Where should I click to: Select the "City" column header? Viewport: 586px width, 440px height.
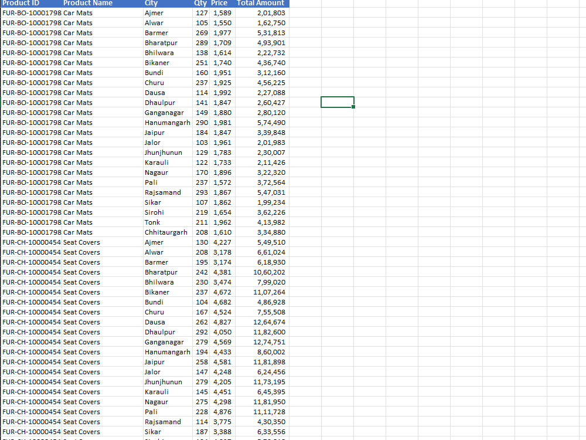coord(151,3)
